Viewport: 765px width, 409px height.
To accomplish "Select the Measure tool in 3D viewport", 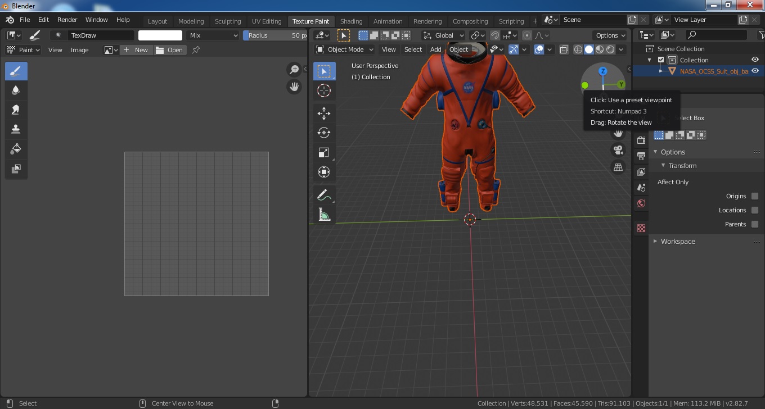I will pos(324,215).
